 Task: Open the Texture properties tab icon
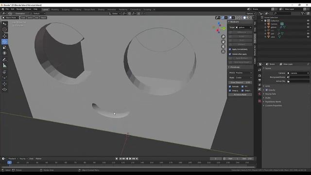[259, 101]
